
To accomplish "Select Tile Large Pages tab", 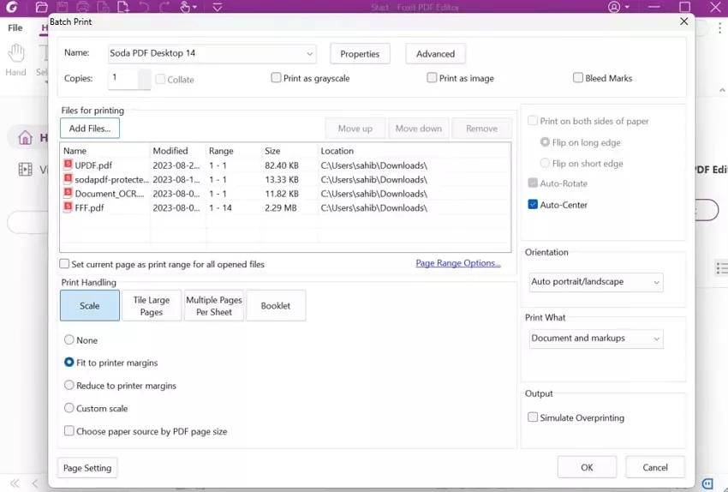I will 152,306.
